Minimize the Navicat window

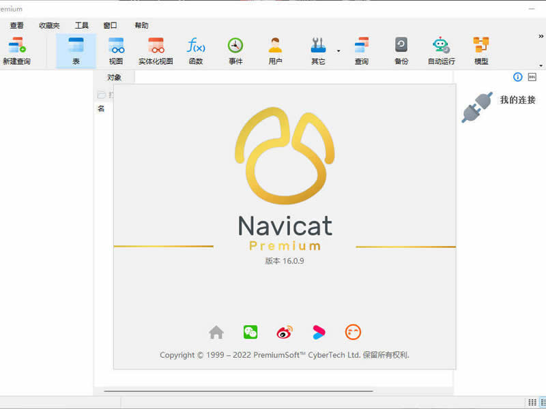532,9
